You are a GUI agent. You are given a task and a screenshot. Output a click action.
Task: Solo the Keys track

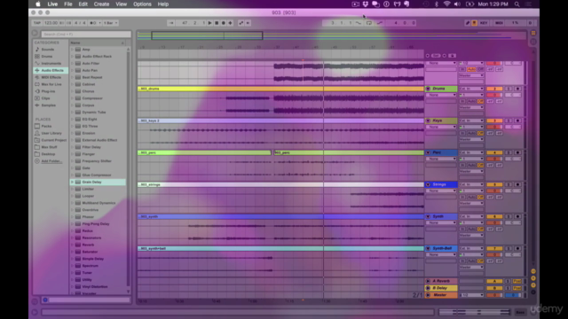point(509,121)
